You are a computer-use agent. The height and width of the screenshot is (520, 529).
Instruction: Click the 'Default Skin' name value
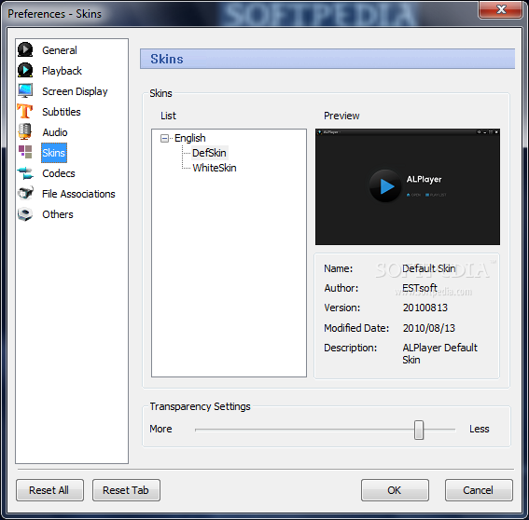[429, 268]
